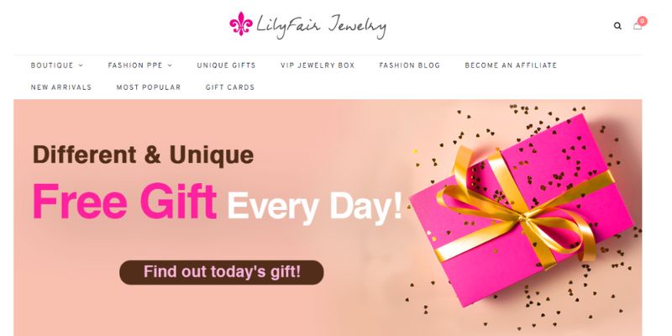This screenshot has height=336, width=672.
Task: Expand the Boutique dropdown chevron
Action: [x=81, y=66]
